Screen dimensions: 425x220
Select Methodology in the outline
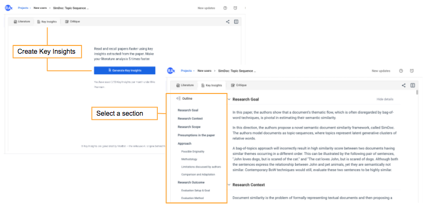tap(189, 159)
